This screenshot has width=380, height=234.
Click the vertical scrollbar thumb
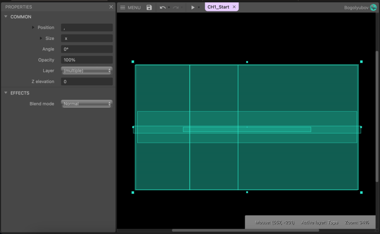click(377, 116)
